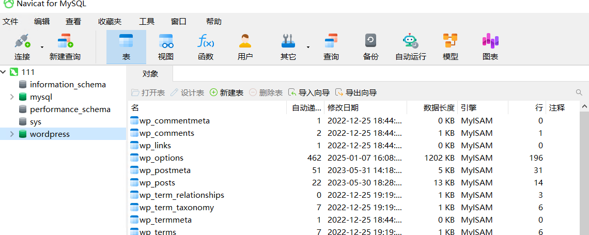This screenshot has width=589, height=235.
Task: Click the 新建查询 (New Query) icon
Action: tap(65, 48)
